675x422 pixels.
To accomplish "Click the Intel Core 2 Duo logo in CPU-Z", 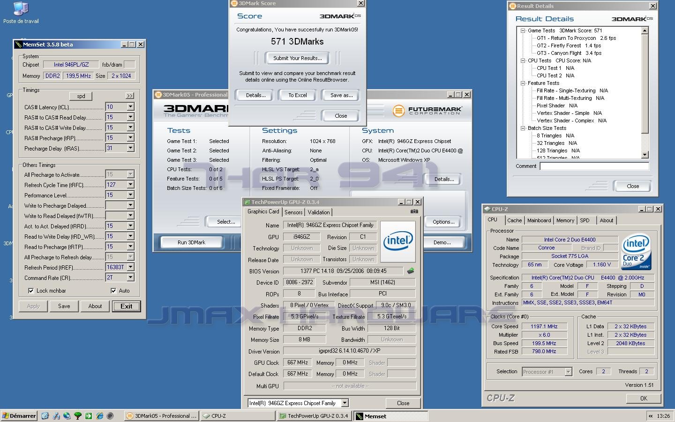I will pos(636,252).
